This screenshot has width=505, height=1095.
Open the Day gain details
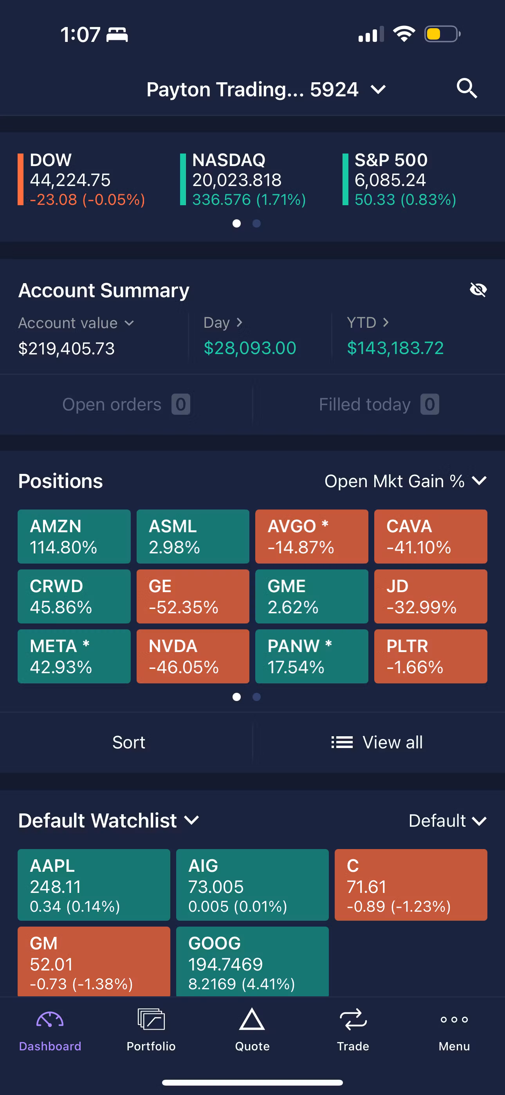pyautogui.click(x=223, y=323)
